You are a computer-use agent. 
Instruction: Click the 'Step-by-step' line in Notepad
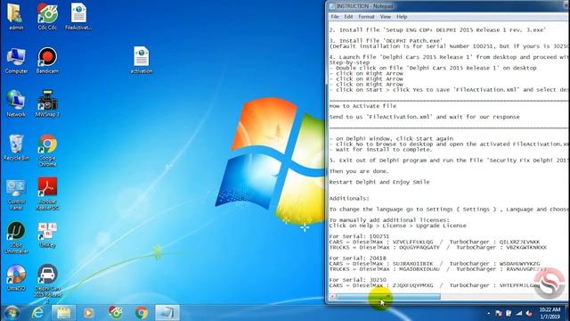(x=349, y=62)
